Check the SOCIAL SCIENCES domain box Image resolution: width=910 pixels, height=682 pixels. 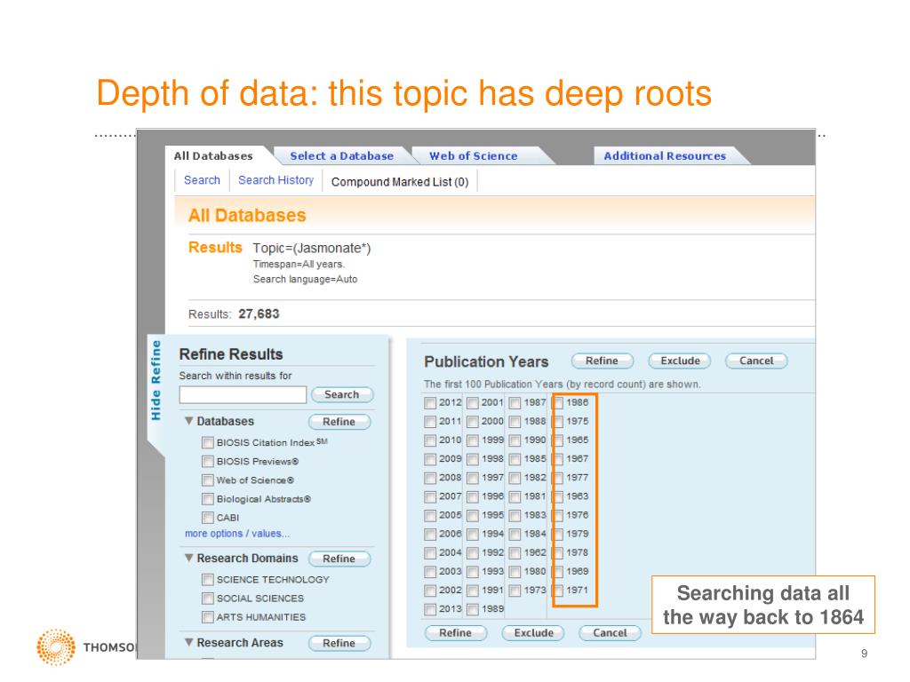208,599
